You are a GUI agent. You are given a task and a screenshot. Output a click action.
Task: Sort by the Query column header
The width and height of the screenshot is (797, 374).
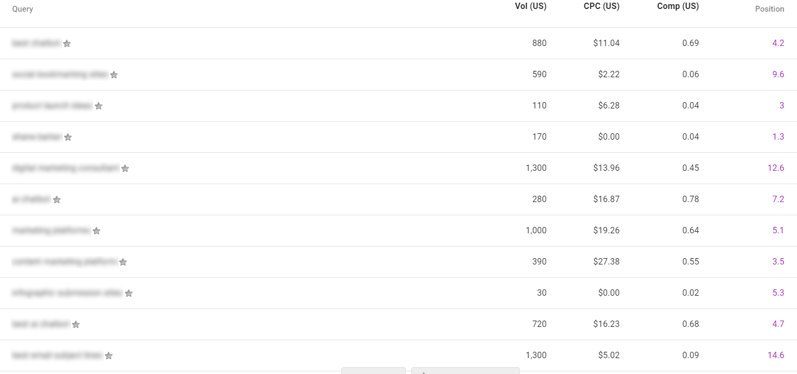[x=23, y=9]
